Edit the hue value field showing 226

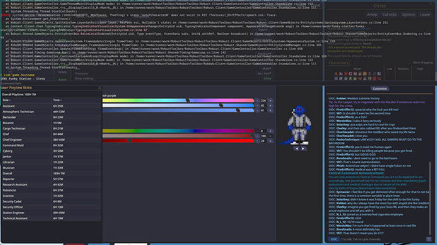pos(263,100)
